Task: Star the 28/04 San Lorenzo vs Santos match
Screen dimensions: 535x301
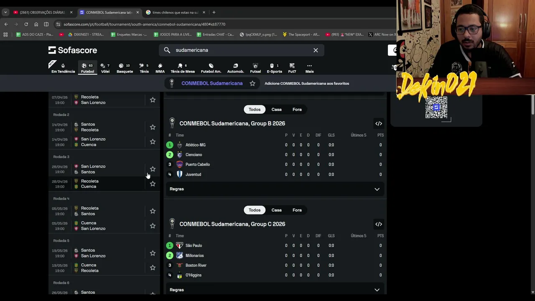Action: 153,169
